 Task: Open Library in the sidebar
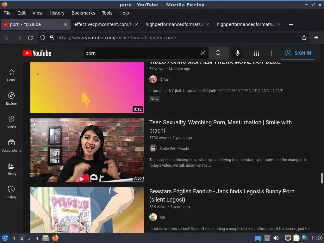pyautogui.click(x=11, y=169)
